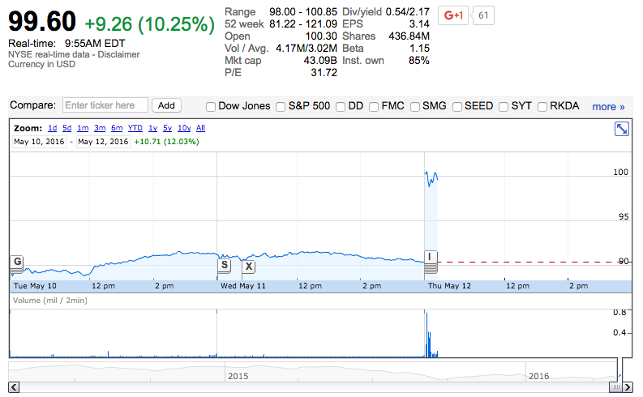Open the Disclaimer link

click(x=120, y=54)
